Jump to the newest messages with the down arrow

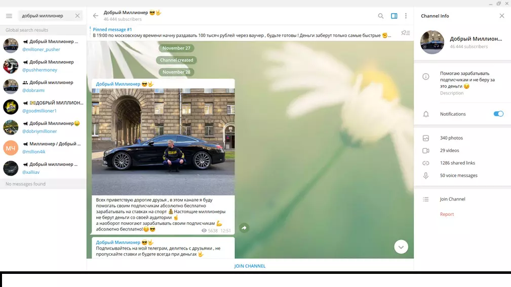(x=401, y=247)
